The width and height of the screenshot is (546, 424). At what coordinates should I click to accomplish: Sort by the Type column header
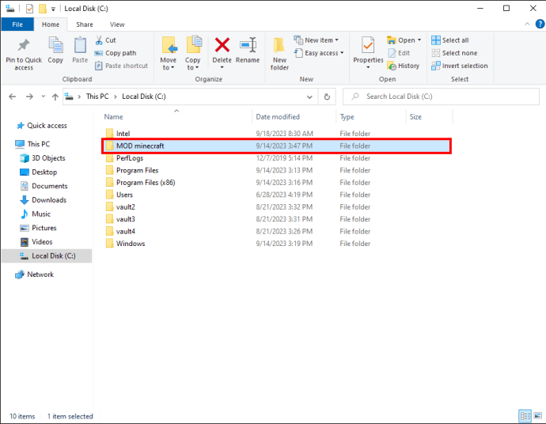pos(347,117)
